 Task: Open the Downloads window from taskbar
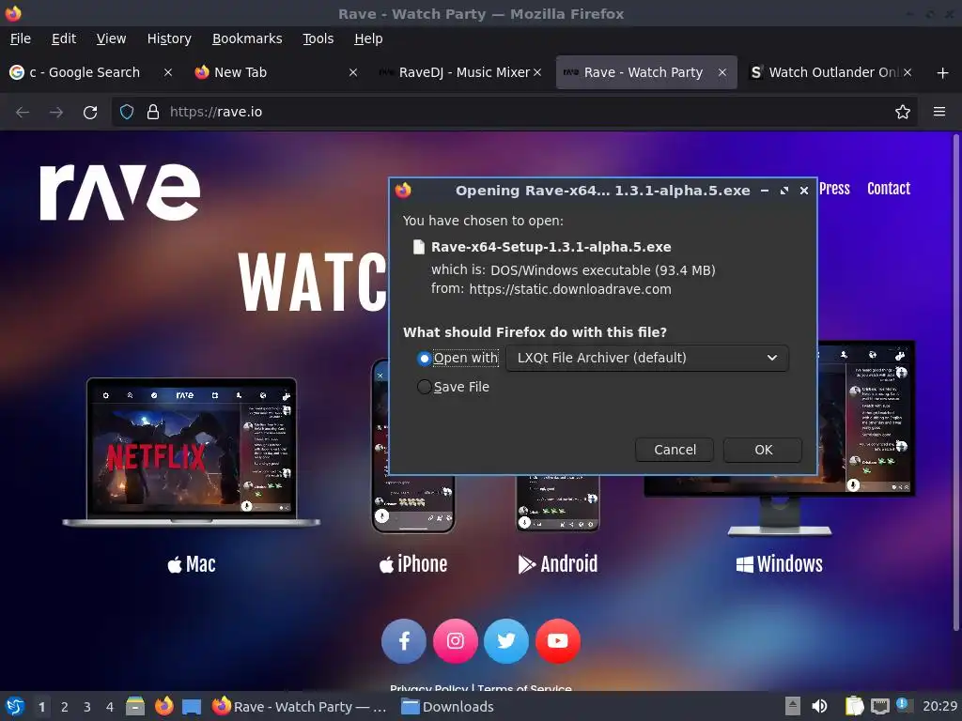447,707
